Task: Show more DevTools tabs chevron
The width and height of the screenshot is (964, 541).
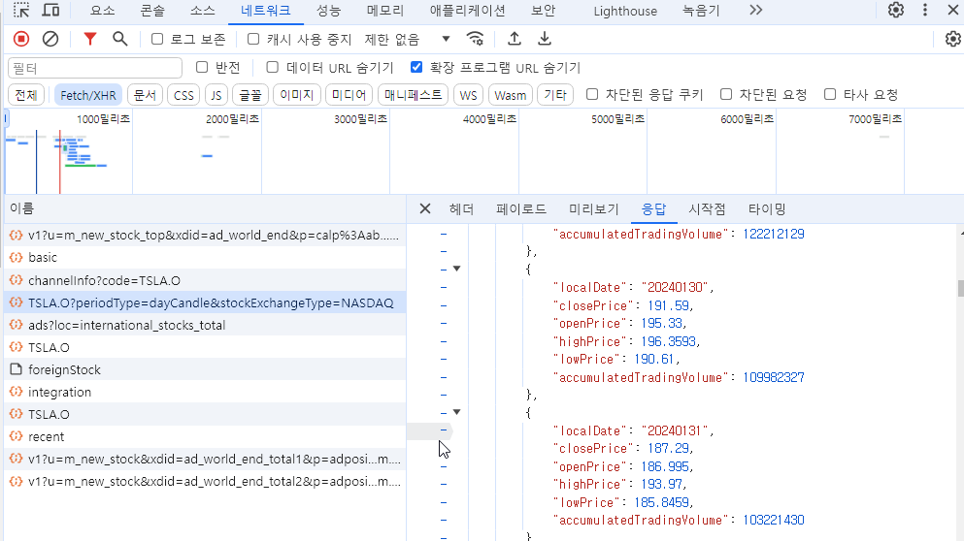Action: click(x=755, y=10)
